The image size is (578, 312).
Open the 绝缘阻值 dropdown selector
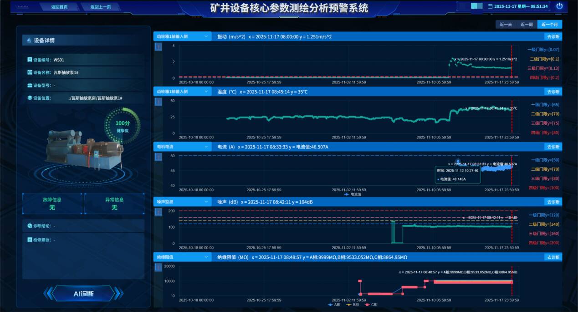[x=182, y=257]
